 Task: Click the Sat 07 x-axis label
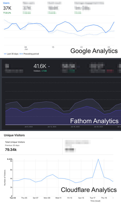[x=35, y=198]
